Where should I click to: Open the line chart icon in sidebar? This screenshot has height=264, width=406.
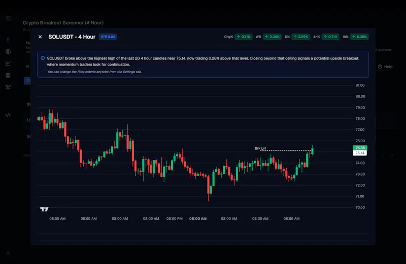pyautogui.click(x=8, y=63)
